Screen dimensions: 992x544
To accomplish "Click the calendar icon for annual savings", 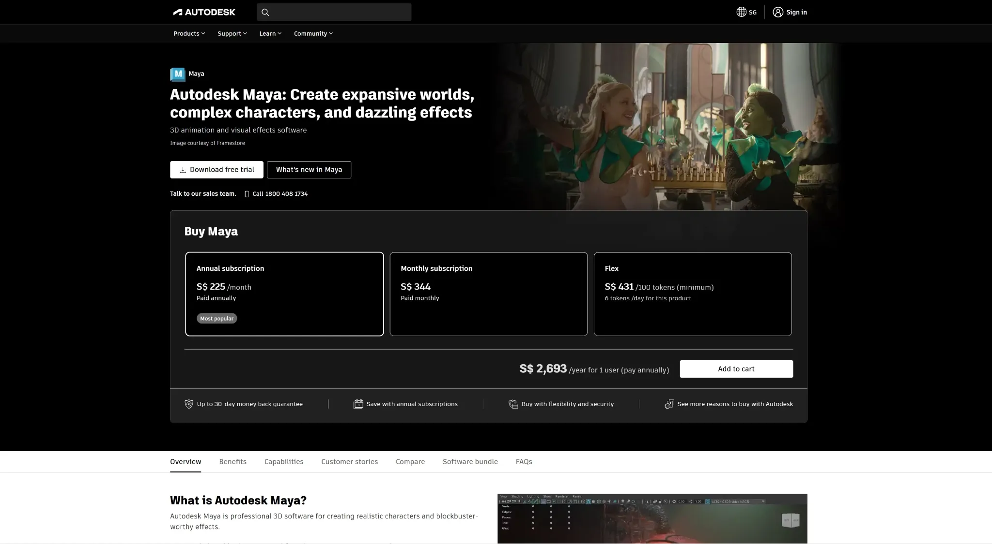I will point(358,404).
